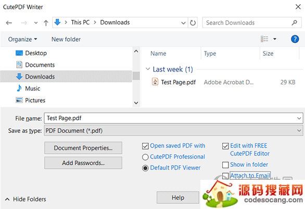
Task: Click the Help button
Action: pyautogui.click(x=178, y=198)
